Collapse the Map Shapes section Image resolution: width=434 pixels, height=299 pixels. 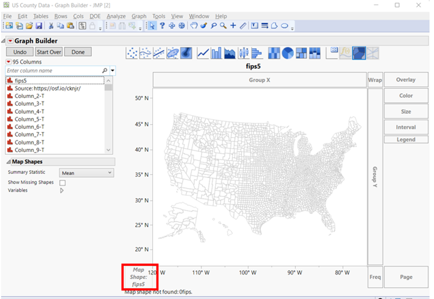(x=8, y=162)
